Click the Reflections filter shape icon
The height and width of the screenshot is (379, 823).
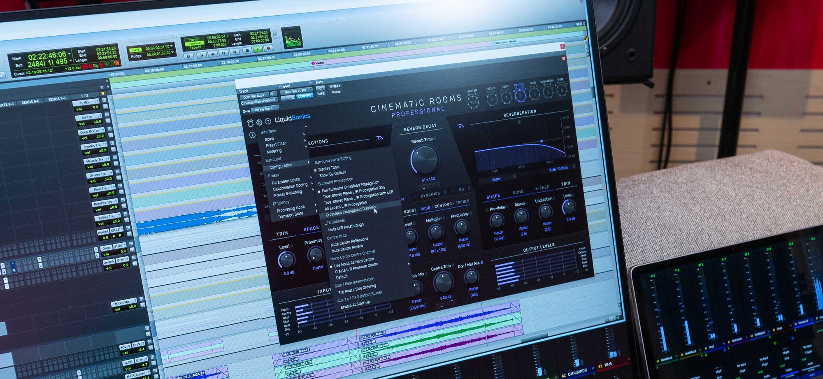(x=380, y=138)
